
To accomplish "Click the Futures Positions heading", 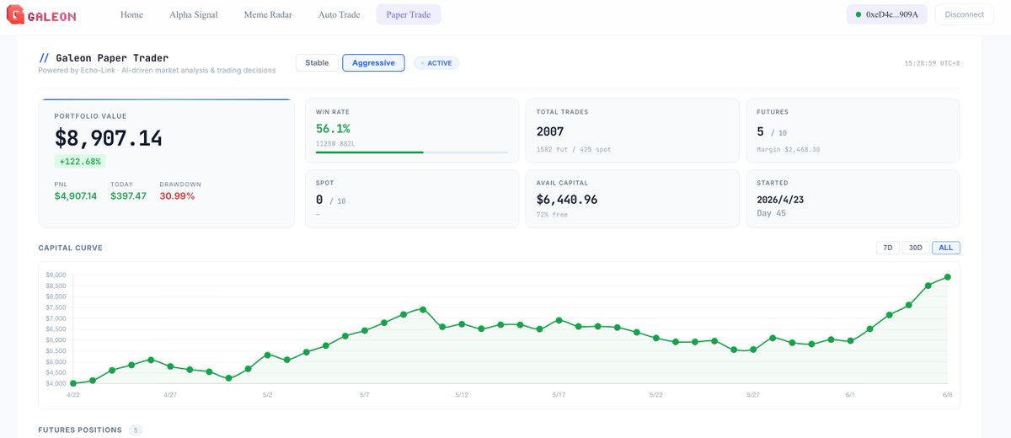I will 80,430.
